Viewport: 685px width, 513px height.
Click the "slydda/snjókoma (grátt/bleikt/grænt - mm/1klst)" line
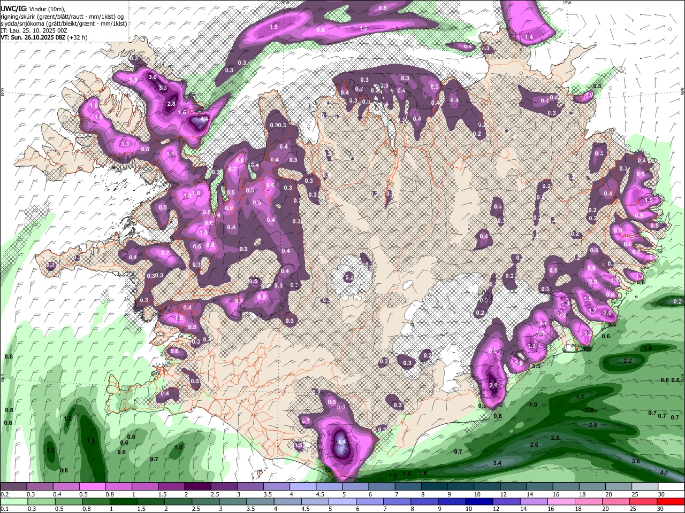(x=64, y=24)
